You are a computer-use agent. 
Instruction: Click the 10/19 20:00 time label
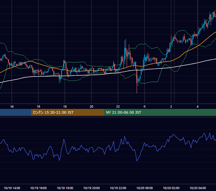point(91,188)
